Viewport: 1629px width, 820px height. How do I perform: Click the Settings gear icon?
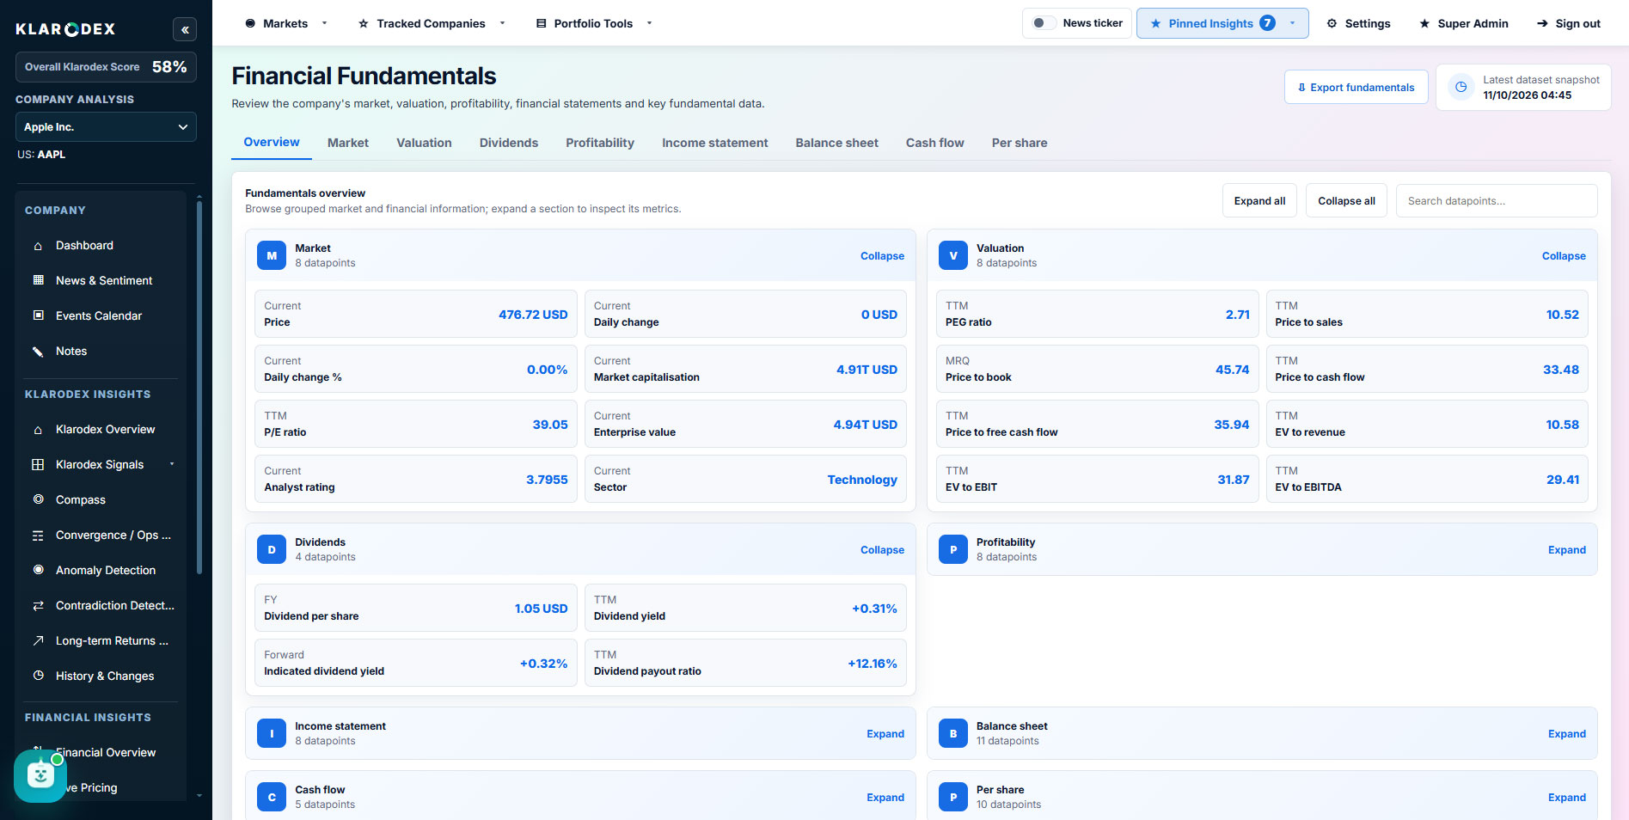click(1332, 23)
